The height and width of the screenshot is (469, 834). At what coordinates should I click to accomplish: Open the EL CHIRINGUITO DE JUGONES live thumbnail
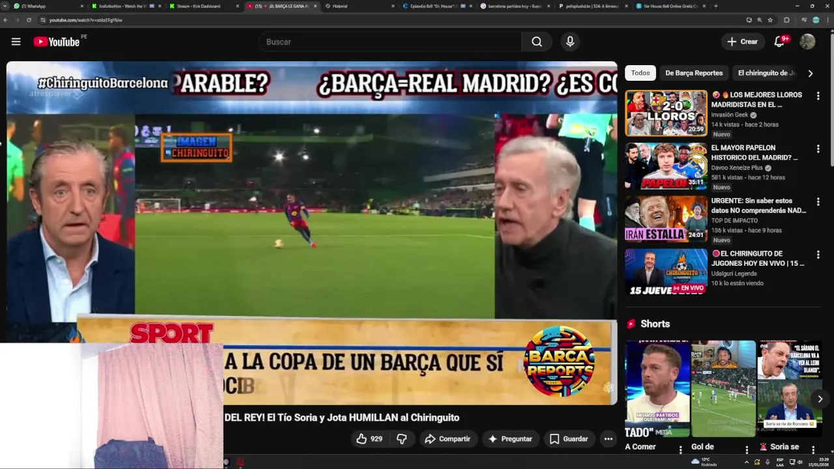coord(666,272)
